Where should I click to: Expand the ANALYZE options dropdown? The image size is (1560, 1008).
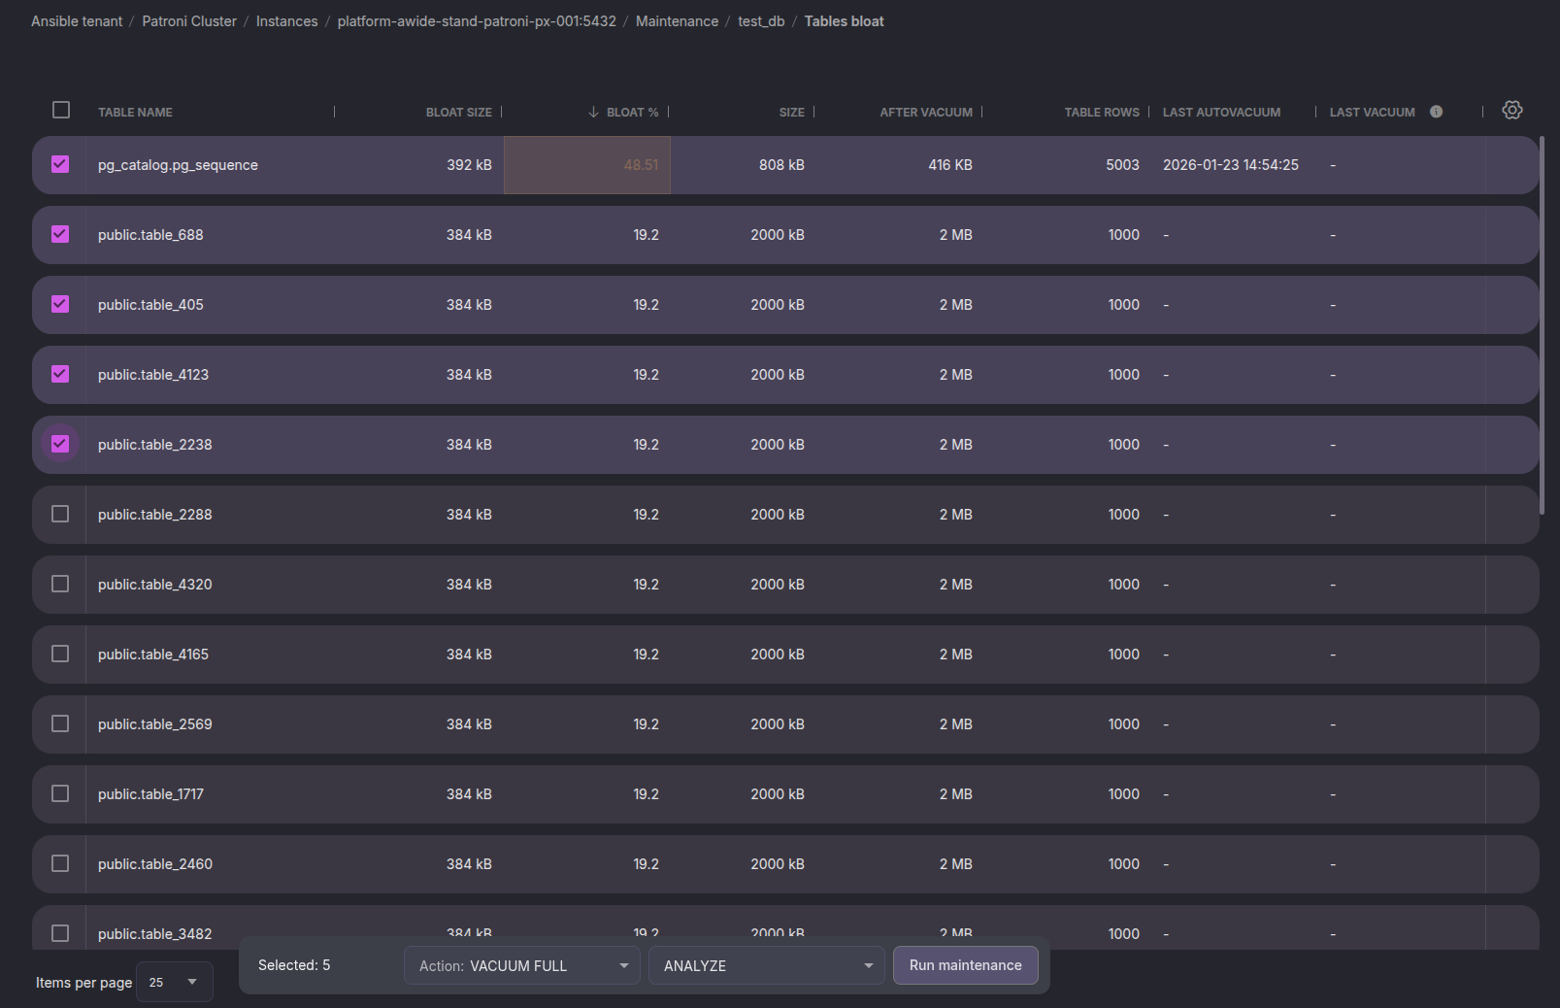click(x=767, y=965)
